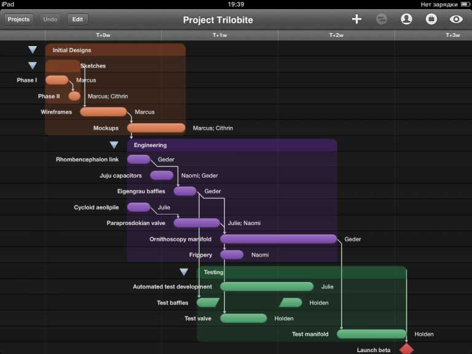Select the Test valve task bar
This screenshot has height=354, width=472.
tap(243, 318)
